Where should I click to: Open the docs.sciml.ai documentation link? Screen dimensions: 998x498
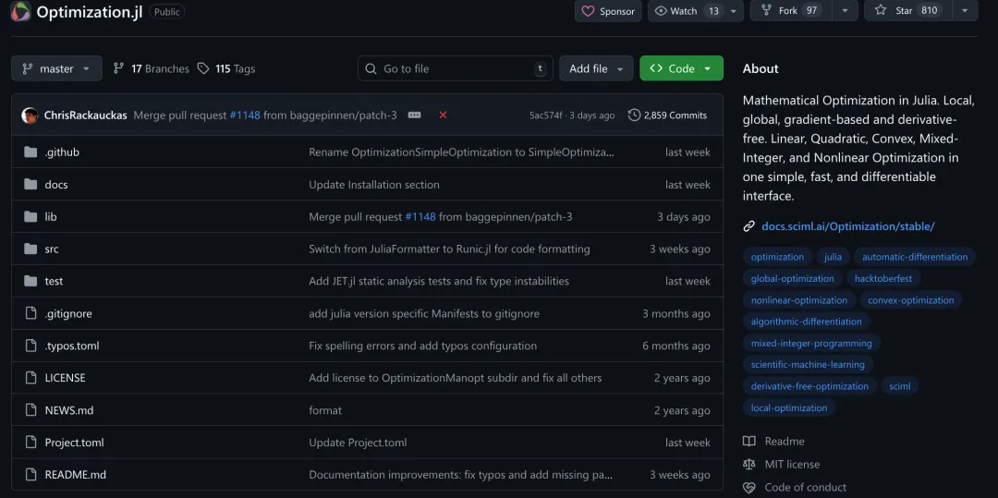click(x=847, y=226)
